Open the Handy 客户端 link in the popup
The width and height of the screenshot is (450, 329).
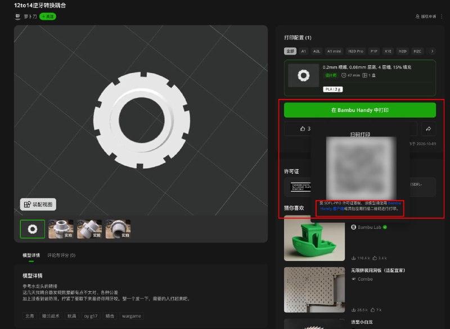coord(332,209)
